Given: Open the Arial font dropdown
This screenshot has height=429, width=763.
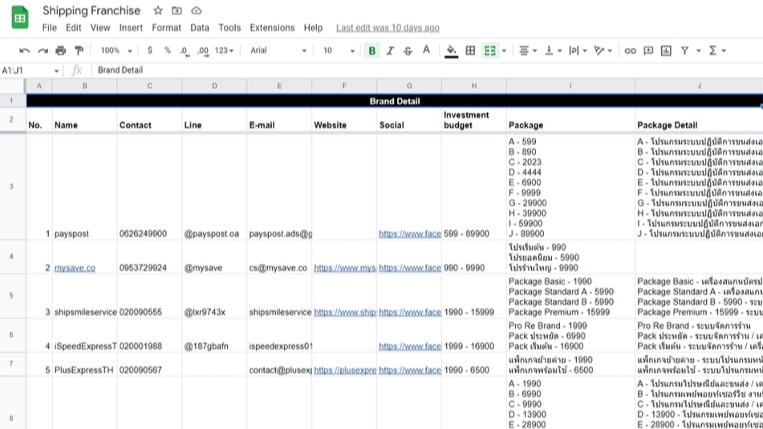Looking at the screenshot, I should [278, 51].
